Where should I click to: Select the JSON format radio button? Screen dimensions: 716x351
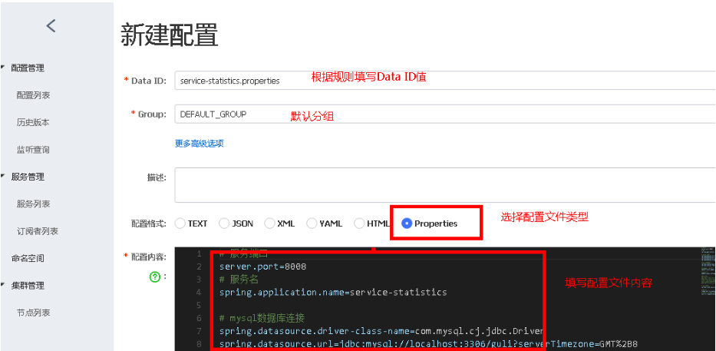click(224, 224)
